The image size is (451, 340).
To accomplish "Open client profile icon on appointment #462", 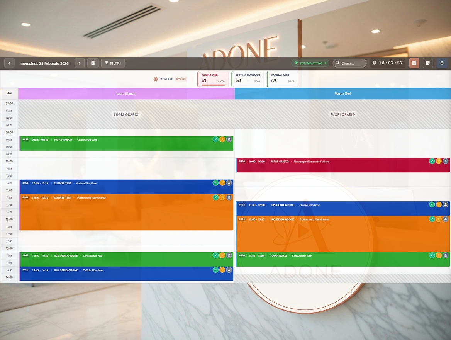I will click(x=229, y=197).
